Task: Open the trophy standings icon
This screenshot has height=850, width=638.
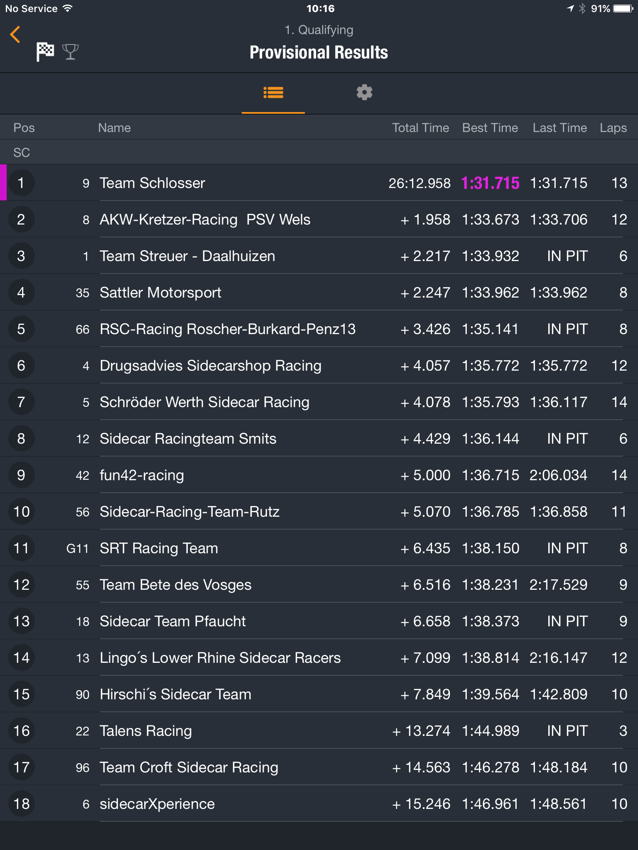Action: tap(70, 52)
